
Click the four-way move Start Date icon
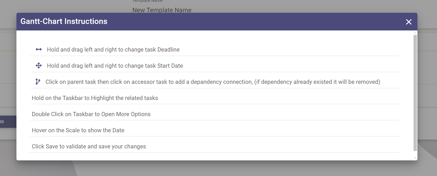tap(39, 66)
